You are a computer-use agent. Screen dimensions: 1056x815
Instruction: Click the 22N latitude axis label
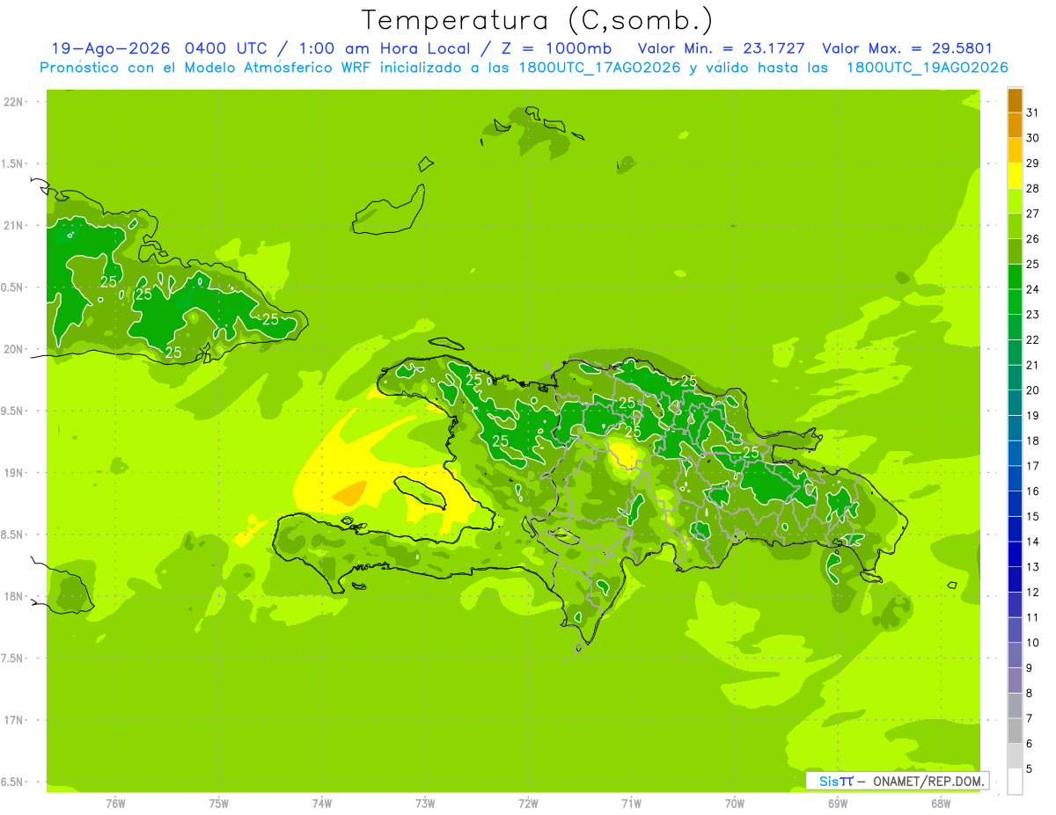tap(12, 102)
